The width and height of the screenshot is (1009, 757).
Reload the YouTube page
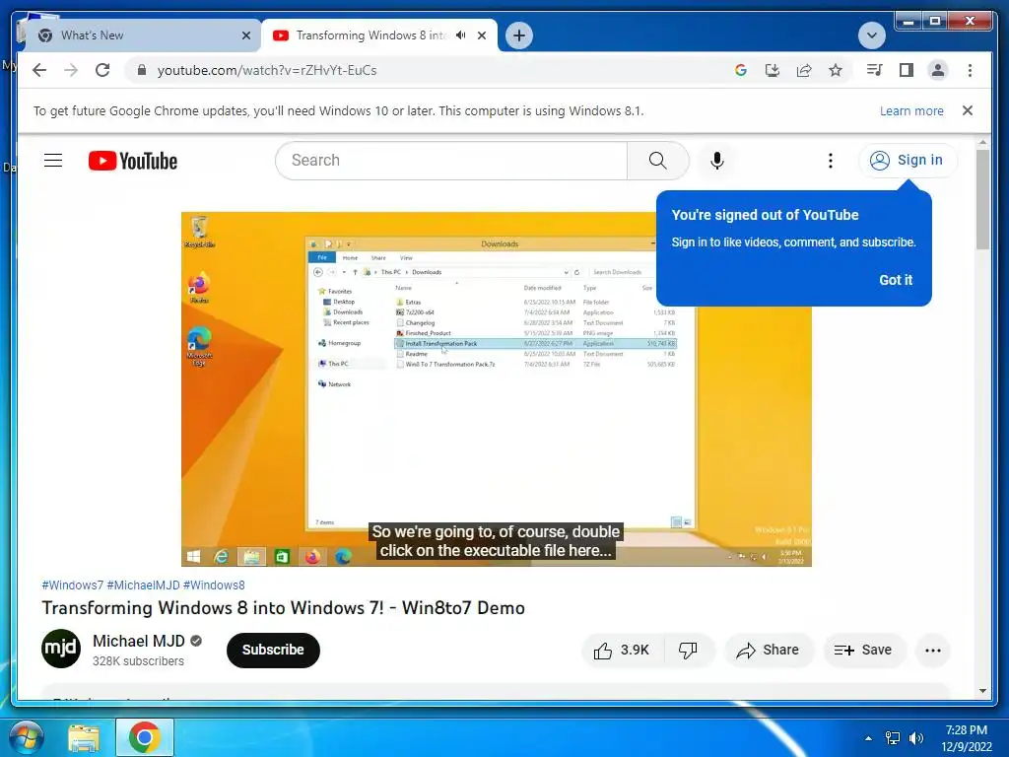pos(102,70)
